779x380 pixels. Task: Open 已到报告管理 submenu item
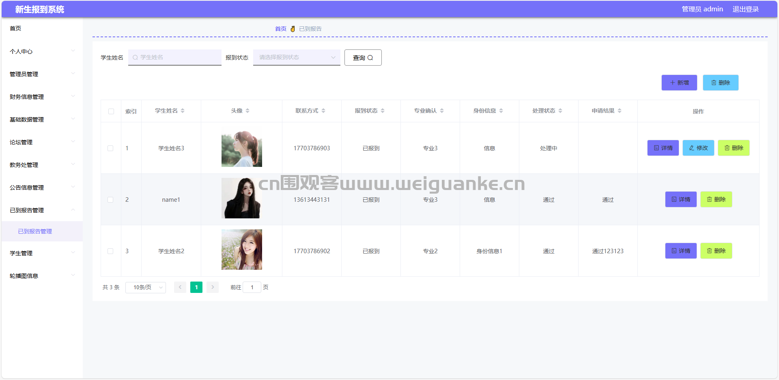[x=35, y=231]
